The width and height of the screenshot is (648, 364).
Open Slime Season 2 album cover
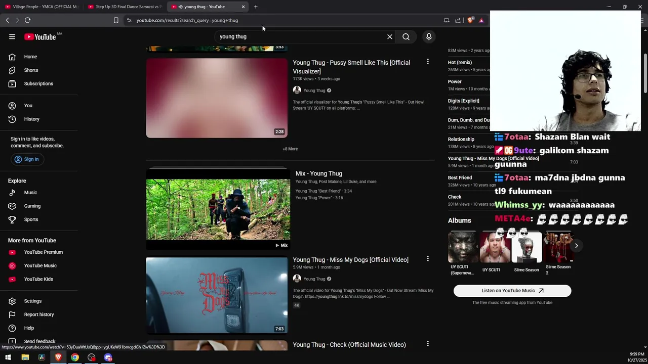click(x=558, y=248)
